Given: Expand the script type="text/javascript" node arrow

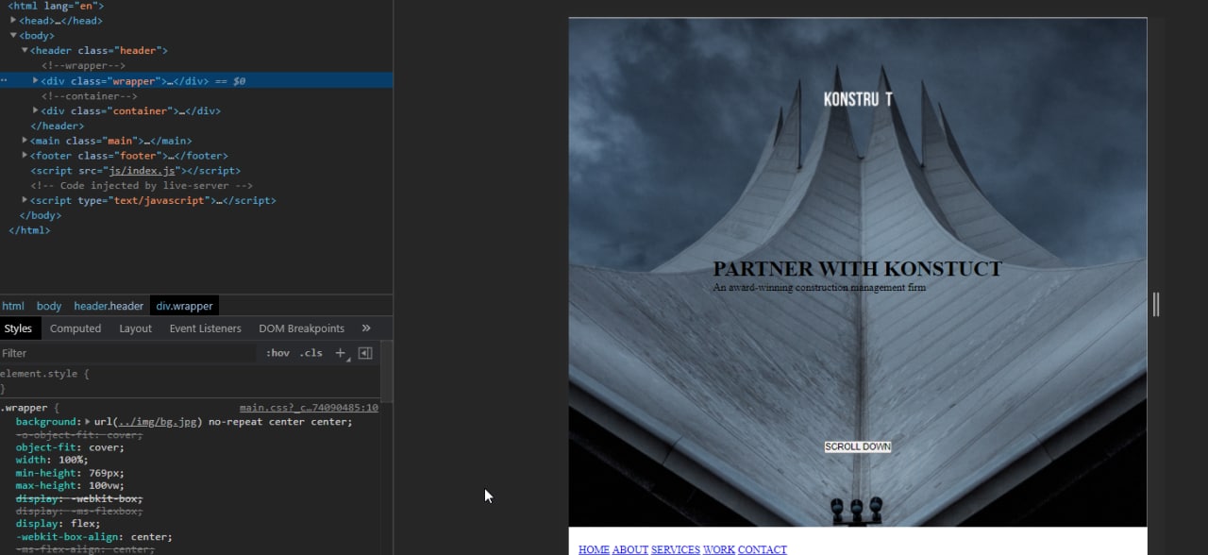Looking at the screenshot, I should click(x=25, y=200).
